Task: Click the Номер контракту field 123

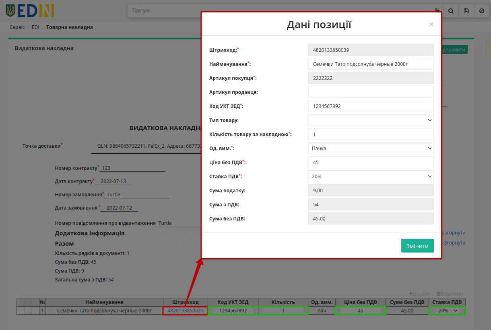Action: click(x=132, y=168)
